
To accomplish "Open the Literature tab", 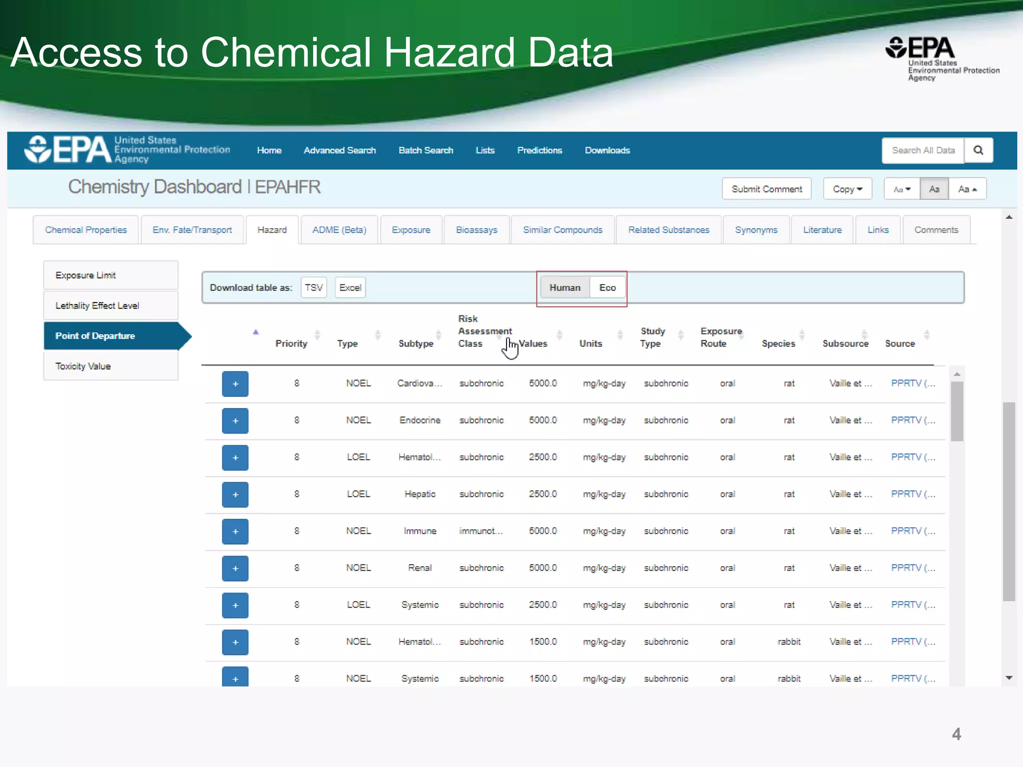I will tap(822, 230).
